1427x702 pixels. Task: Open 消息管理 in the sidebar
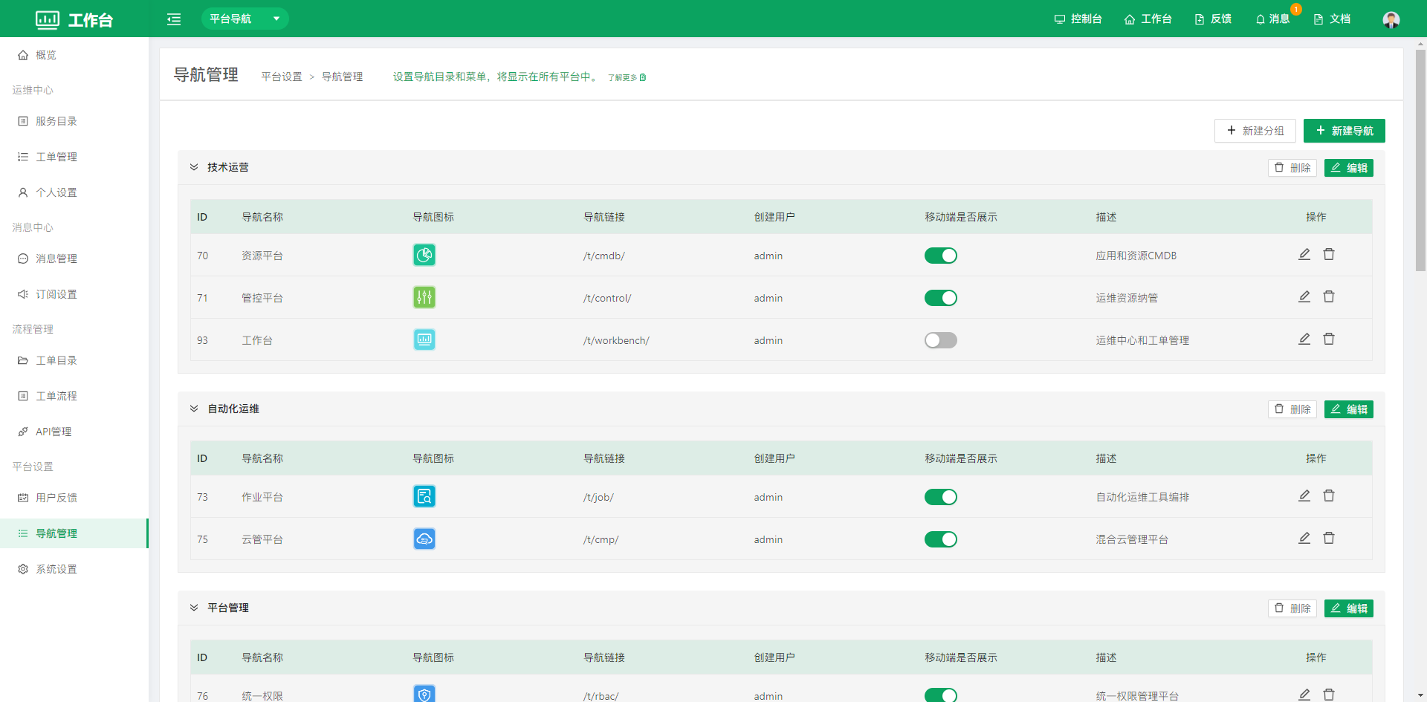tap(74, 259)
